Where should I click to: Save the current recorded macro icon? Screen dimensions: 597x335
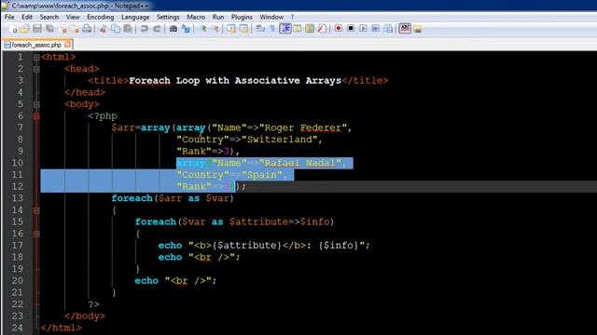[388, 29]
